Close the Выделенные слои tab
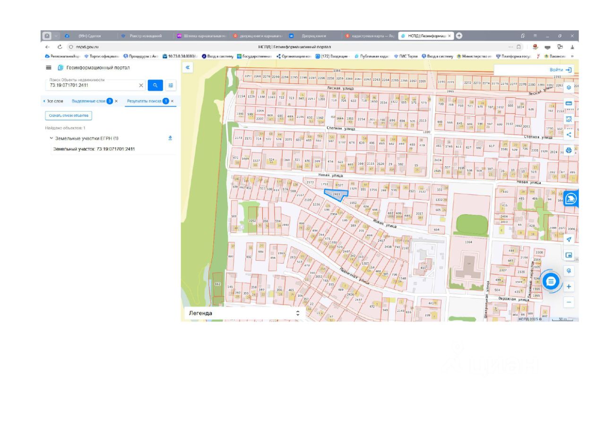605x427 pixels. click(116, 101)
